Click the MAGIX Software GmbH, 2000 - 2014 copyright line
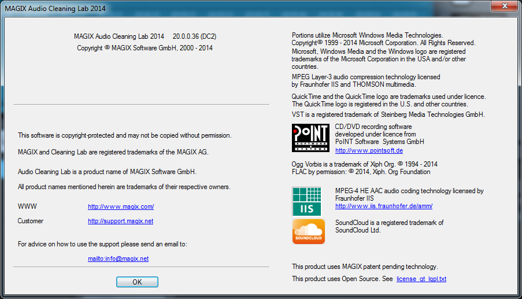522x299 pixels. pos(145,48)
